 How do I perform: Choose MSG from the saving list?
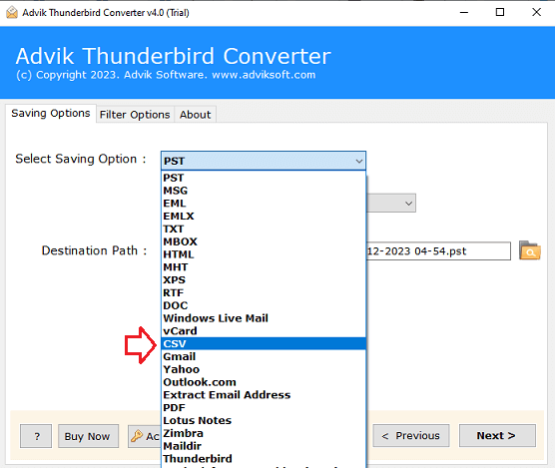coord(264,191)
